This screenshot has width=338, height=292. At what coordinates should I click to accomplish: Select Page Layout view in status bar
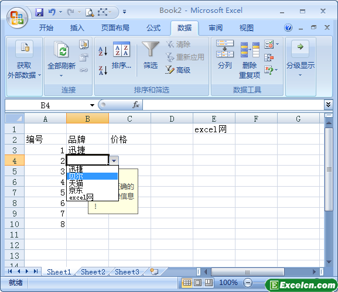pos(197,282)
